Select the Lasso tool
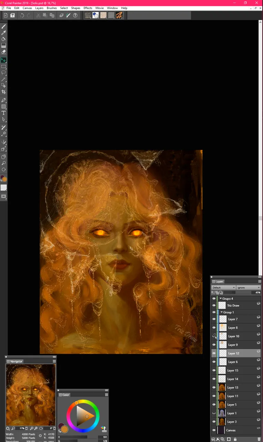The image size is (263, 442). pyautogui.click(x=4, y=73)
